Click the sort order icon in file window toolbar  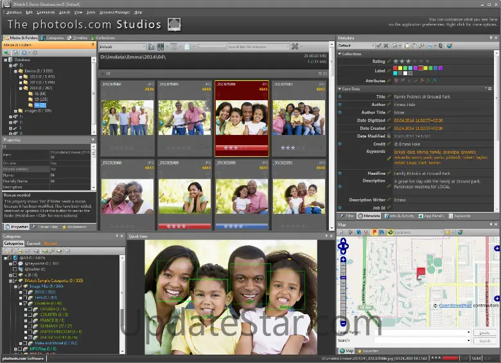pyautogui.click(x=152, y=47)
